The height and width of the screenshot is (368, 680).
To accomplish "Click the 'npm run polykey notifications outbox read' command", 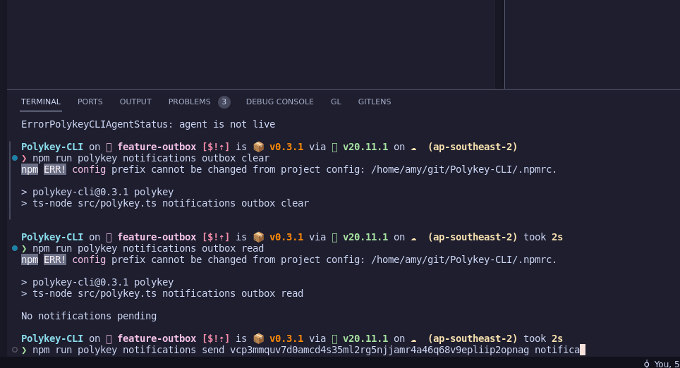I will tap(148, 248).
